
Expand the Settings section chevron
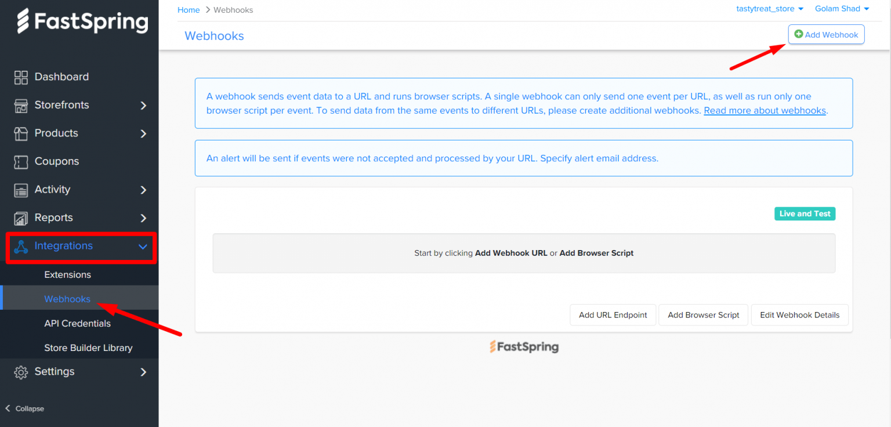[143, 372]
